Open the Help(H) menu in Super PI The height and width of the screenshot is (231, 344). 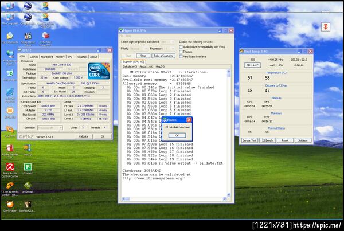(x=160, y=66)
